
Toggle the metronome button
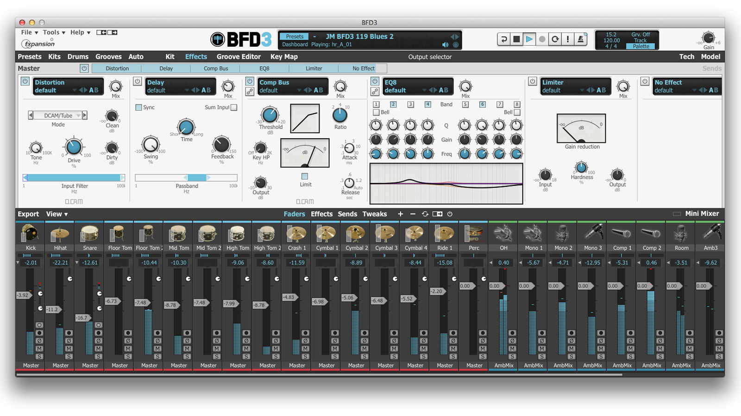pos(580,39)
